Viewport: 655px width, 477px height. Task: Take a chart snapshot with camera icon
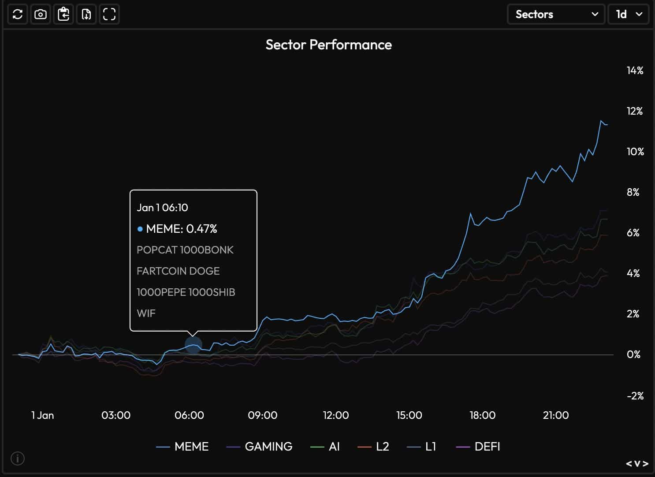pos(41,15)
